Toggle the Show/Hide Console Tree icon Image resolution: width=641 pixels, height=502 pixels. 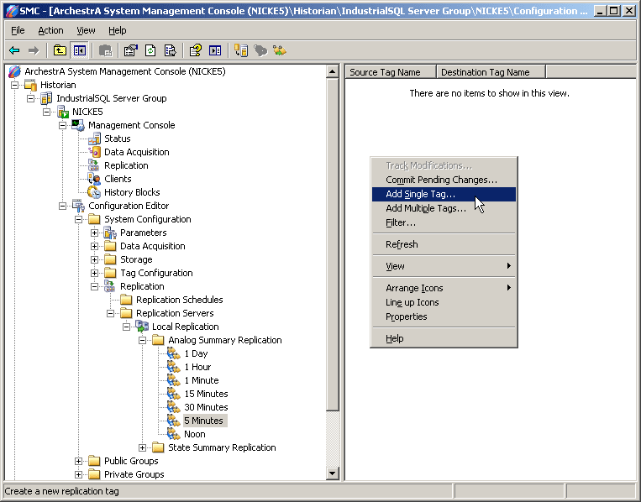pos(79,50)
